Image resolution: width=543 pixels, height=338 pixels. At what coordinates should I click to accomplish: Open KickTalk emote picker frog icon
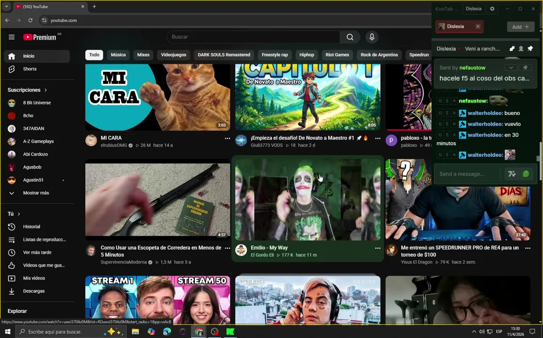[526, 174]
